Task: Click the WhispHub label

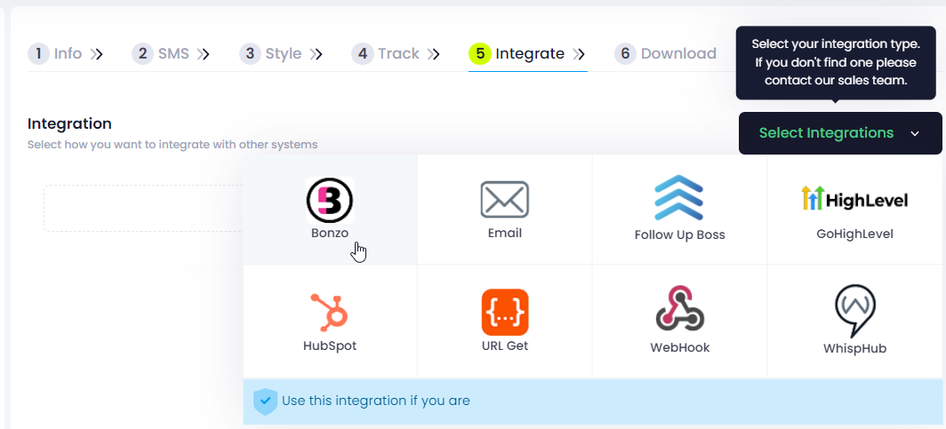Action: pos(855,349)
